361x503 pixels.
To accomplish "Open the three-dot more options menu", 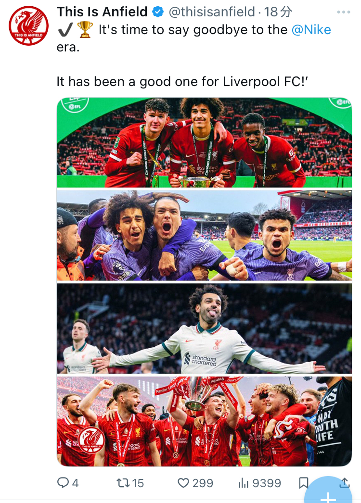I will (x=343, y=12).
